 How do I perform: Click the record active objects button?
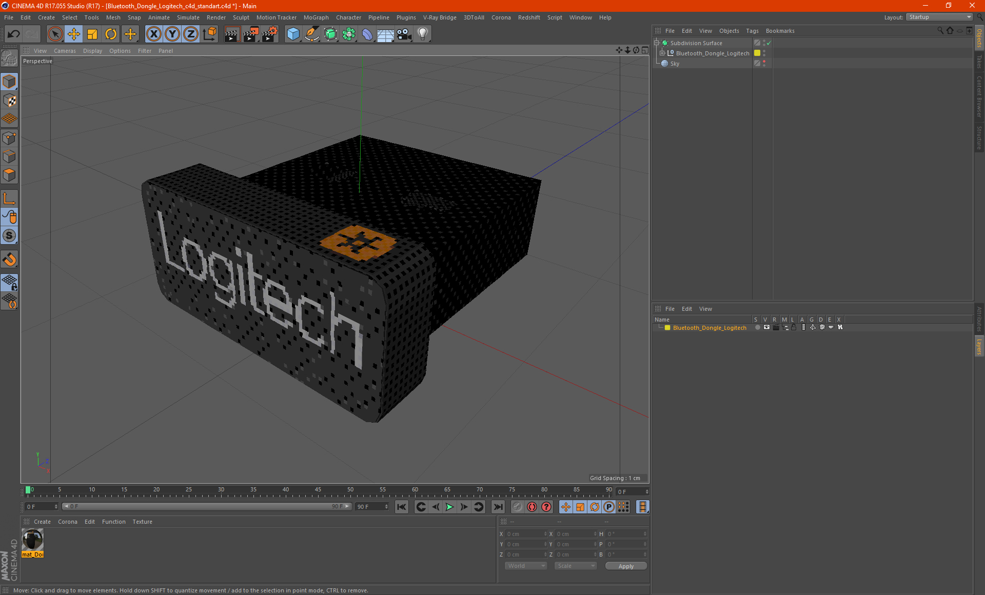pos(518,507)
